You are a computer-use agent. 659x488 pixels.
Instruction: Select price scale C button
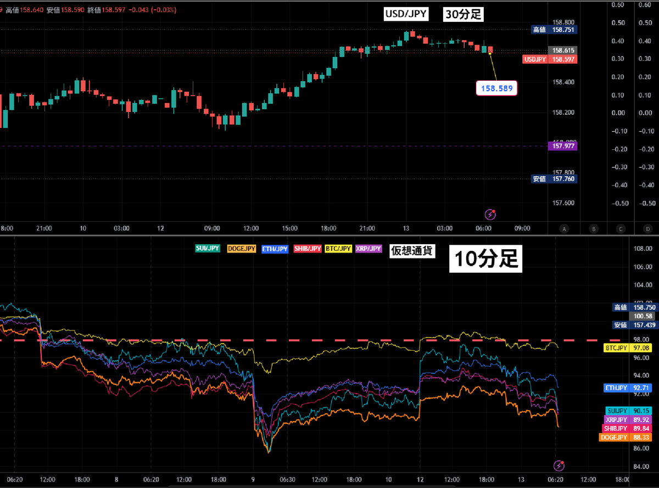pos(621,228)
